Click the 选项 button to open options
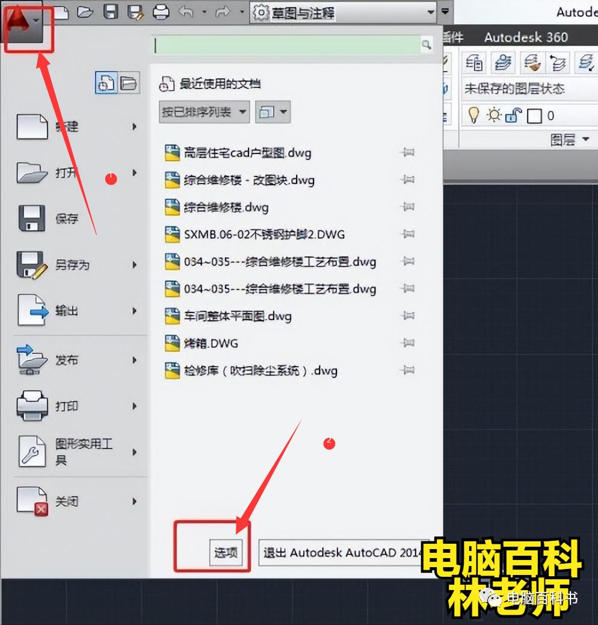This screenshot has height=625, width=598. (225, 551)
